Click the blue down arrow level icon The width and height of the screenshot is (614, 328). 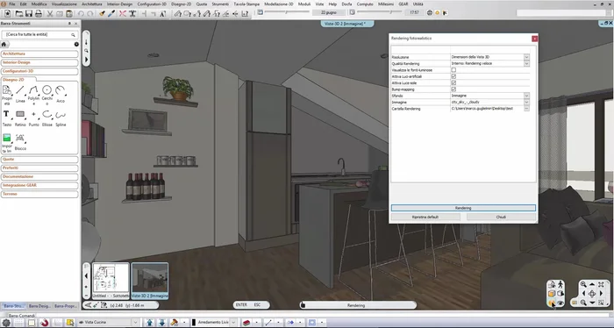click(x=161, y=323)
